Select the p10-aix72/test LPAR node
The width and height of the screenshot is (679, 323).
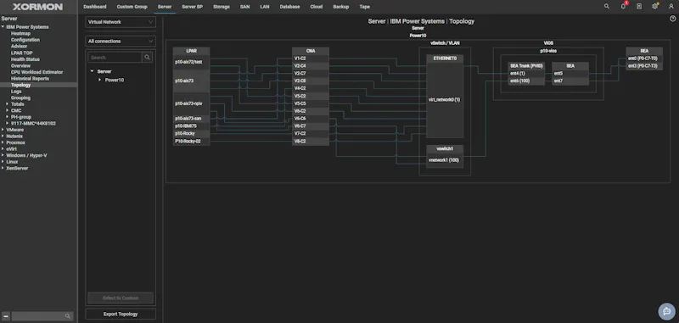click(192, 62)
